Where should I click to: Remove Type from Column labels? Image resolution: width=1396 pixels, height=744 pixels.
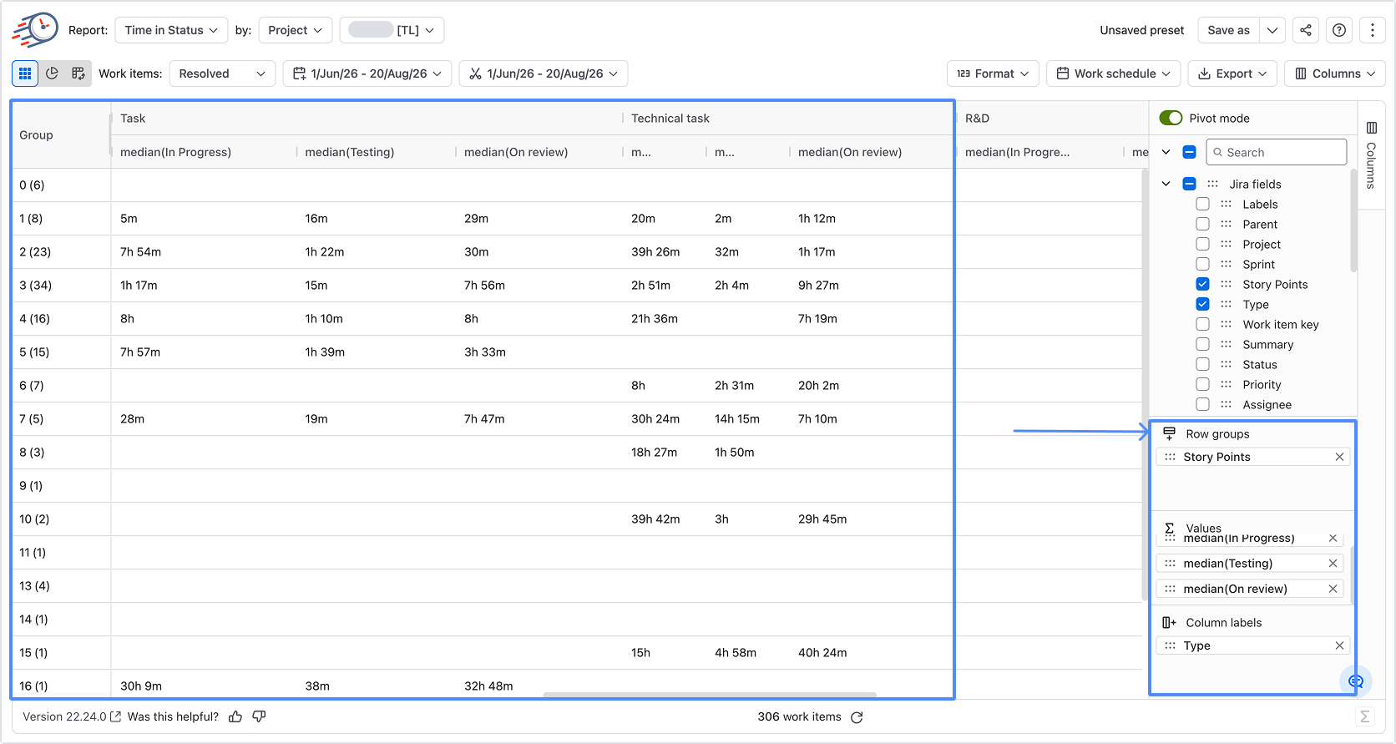tap(1339, 645)
